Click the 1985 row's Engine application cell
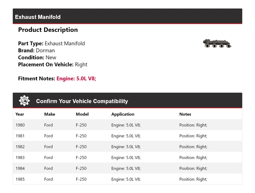The width and height of the screenshot is (255, 193). 126,179
